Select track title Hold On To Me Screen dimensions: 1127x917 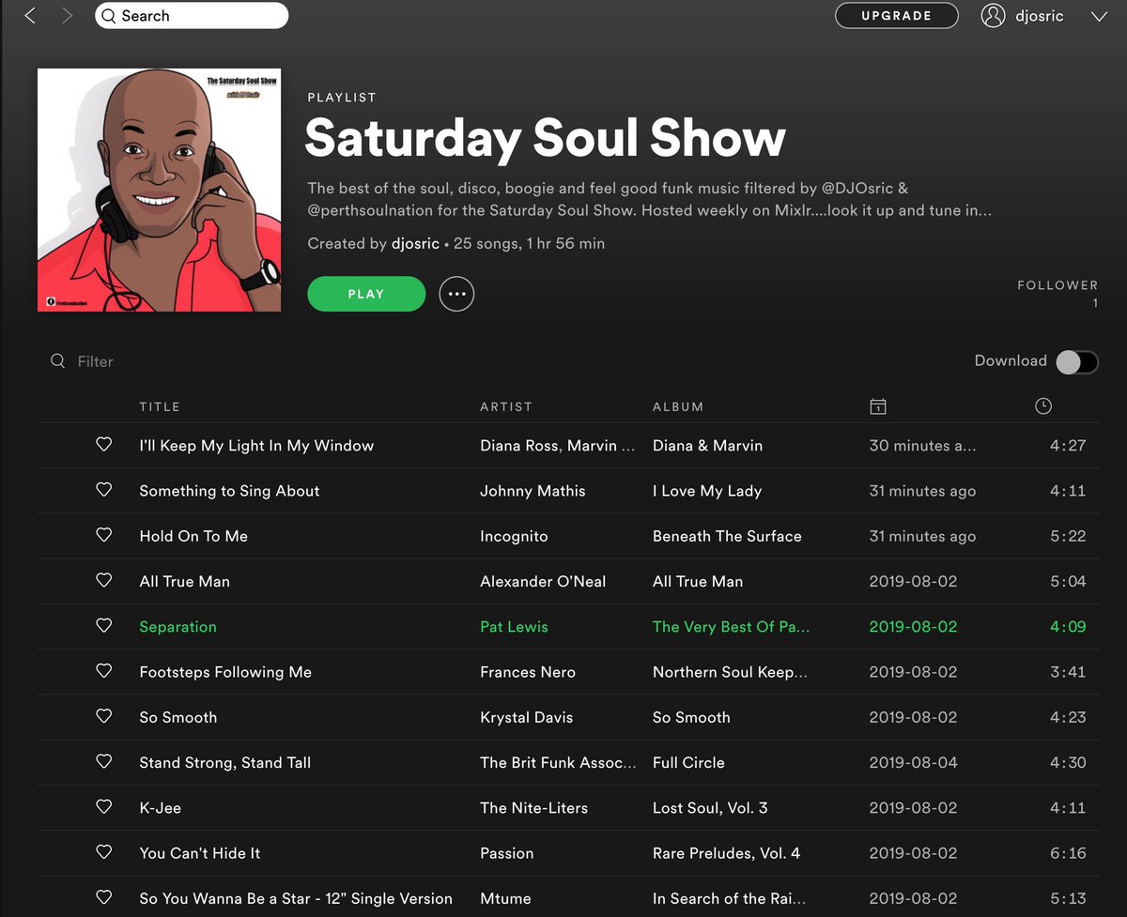(x=193, y=536)
